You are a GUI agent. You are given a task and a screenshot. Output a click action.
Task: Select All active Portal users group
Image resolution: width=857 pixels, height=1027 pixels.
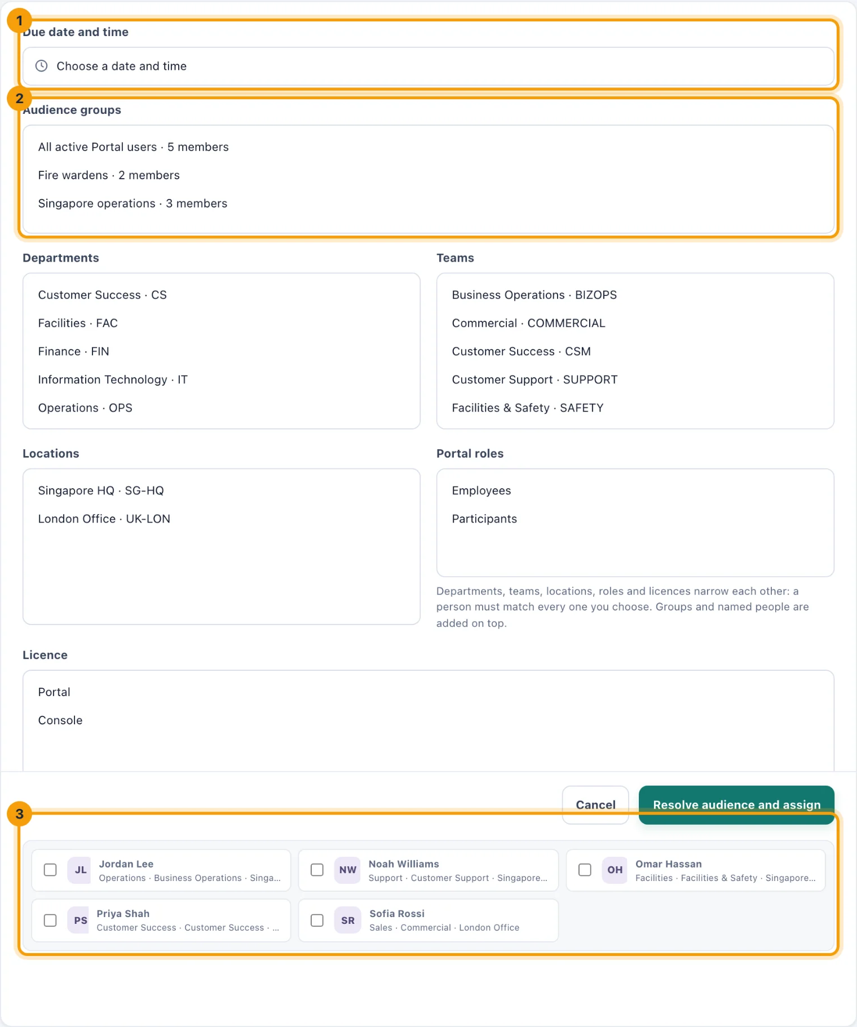coord(133,147)
